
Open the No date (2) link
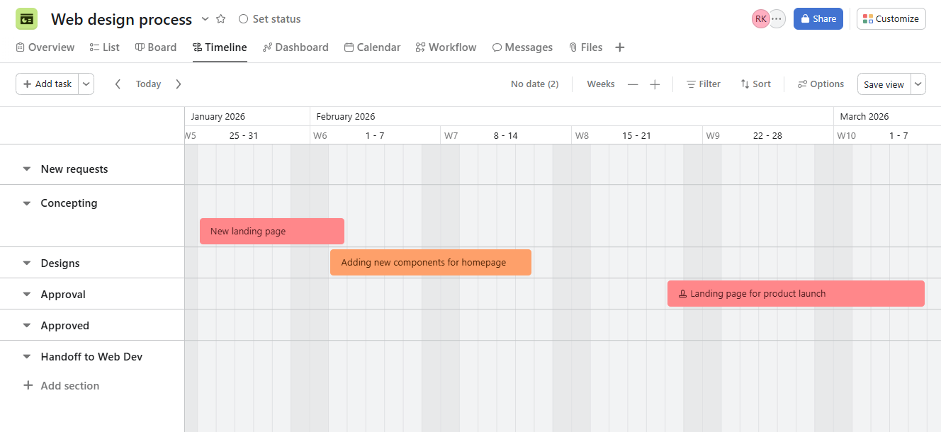tap(534, 84)
